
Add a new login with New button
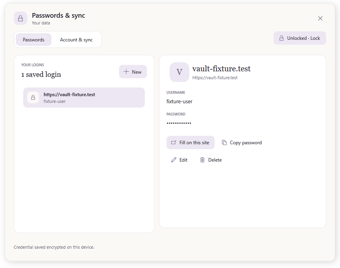133,72
